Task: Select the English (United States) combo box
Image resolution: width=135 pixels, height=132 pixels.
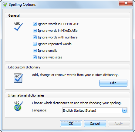Action: pos(95,111)
